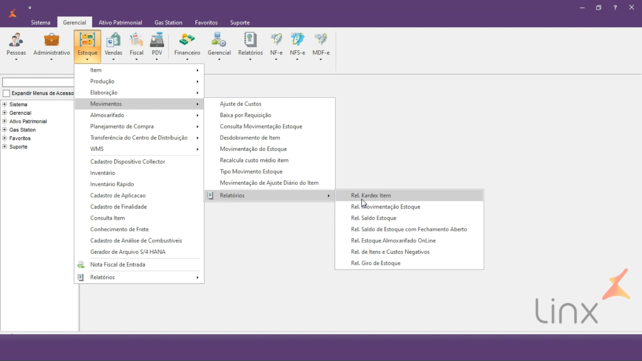
Task: Switch to the Gerencial ribbon tab
Action: [74, 22]
